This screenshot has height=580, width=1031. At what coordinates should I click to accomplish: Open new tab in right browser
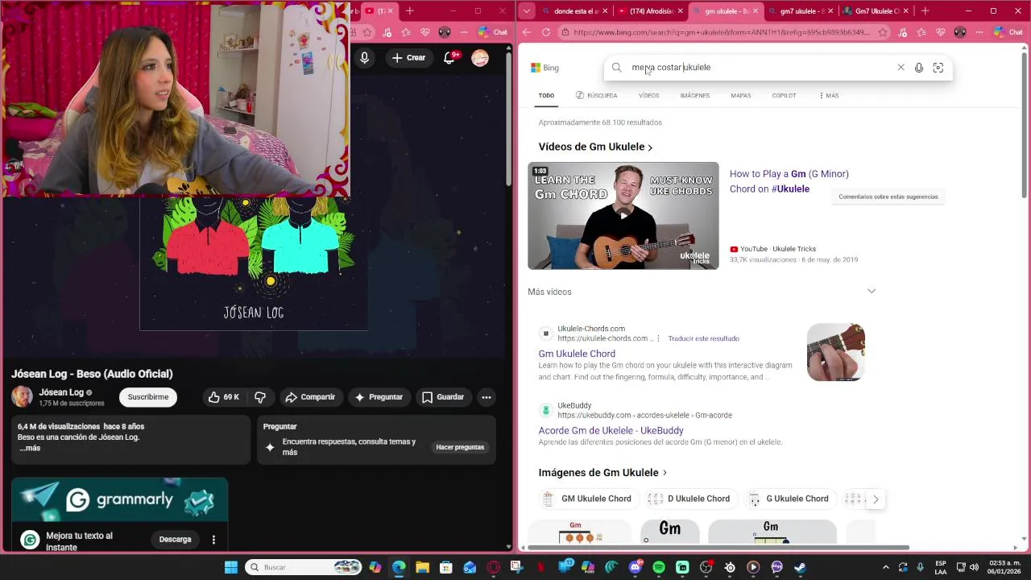925,11
